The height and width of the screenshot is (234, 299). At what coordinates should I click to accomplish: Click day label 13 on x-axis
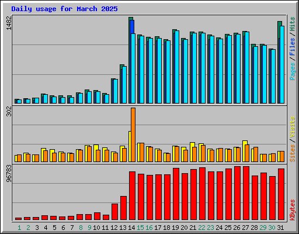pos(123,228)
